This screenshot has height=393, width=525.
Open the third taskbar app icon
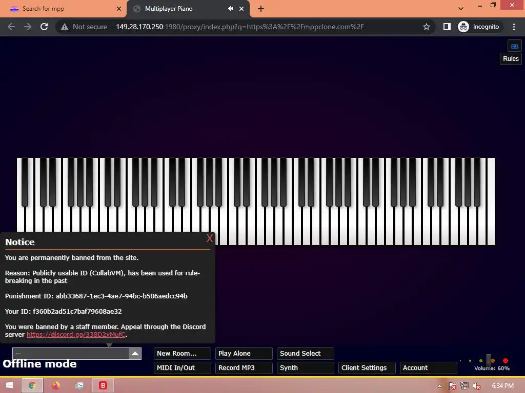point(79,385)
